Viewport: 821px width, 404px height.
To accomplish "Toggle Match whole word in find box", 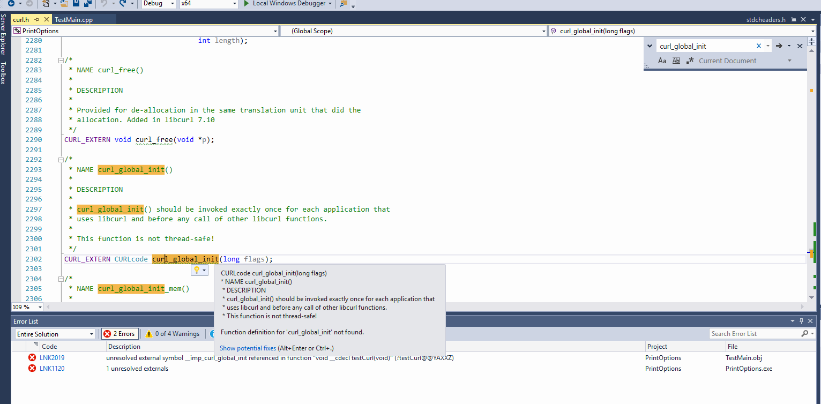I will click(x=676, y=61).
